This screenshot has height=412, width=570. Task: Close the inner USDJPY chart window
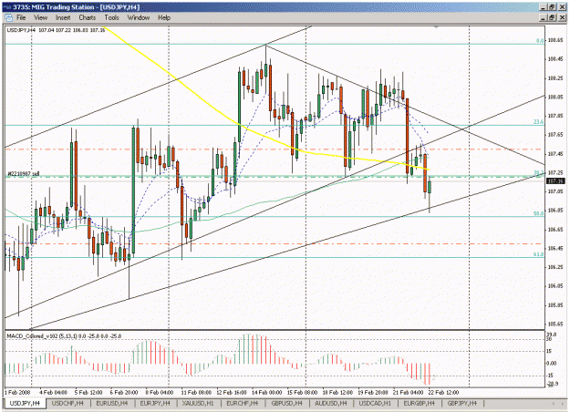click(x=561, y=17)
